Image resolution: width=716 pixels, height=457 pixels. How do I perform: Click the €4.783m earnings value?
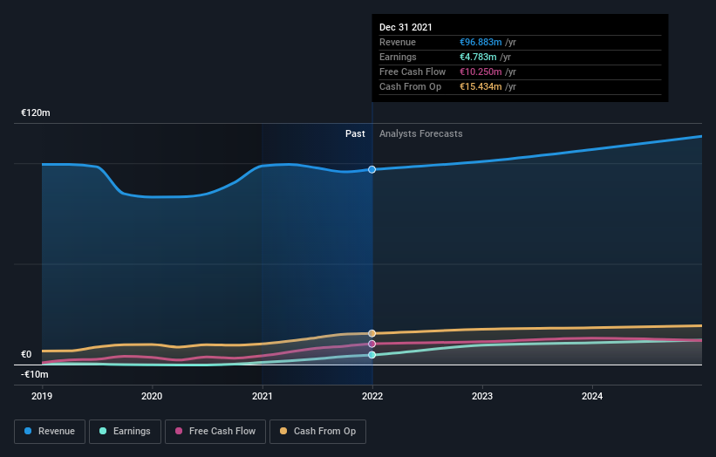tap(478, 57)
